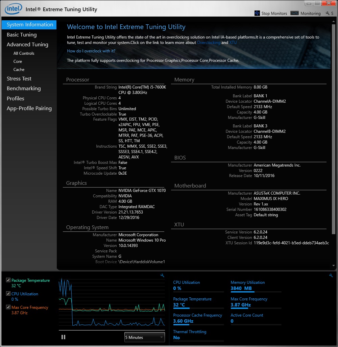
Task: Click scrollbar down arrow
Action: point(334,265)
